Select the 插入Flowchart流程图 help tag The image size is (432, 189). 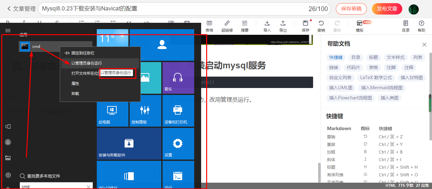pos(350,98)
